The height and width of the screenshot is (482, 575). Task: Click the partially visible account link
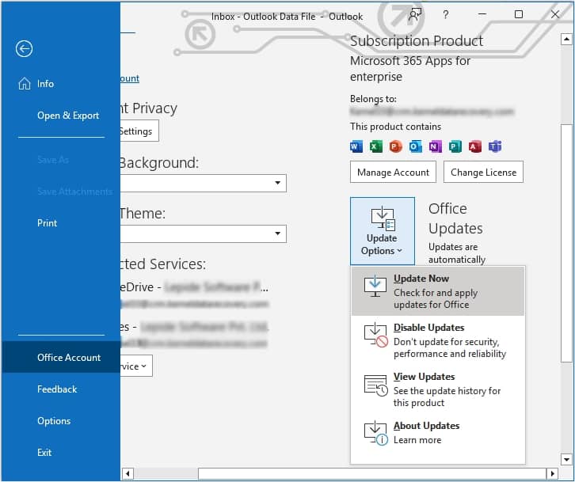[130, 78]
